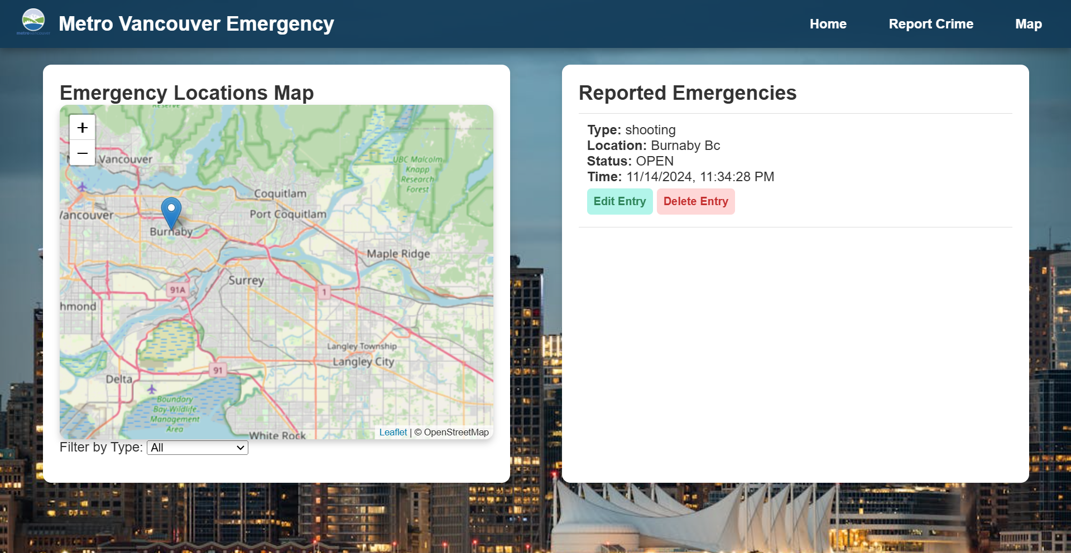Zoom in using the plus control on map
1071x553 pixels.
[x=82, y=127]
